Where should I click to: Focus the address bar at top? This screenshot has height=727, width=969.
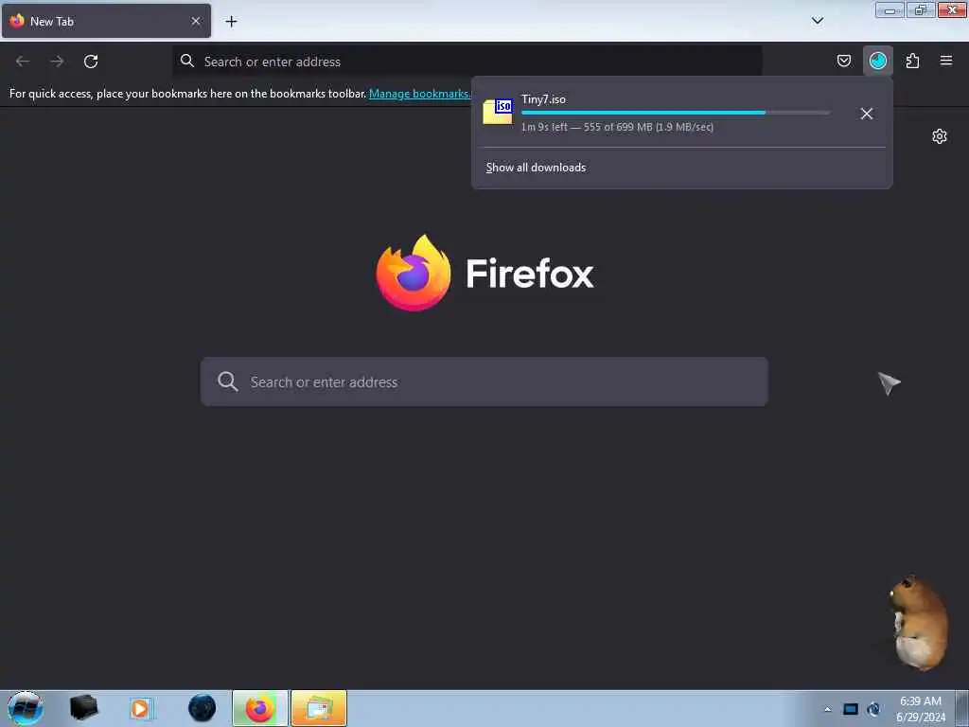point(467,62)
